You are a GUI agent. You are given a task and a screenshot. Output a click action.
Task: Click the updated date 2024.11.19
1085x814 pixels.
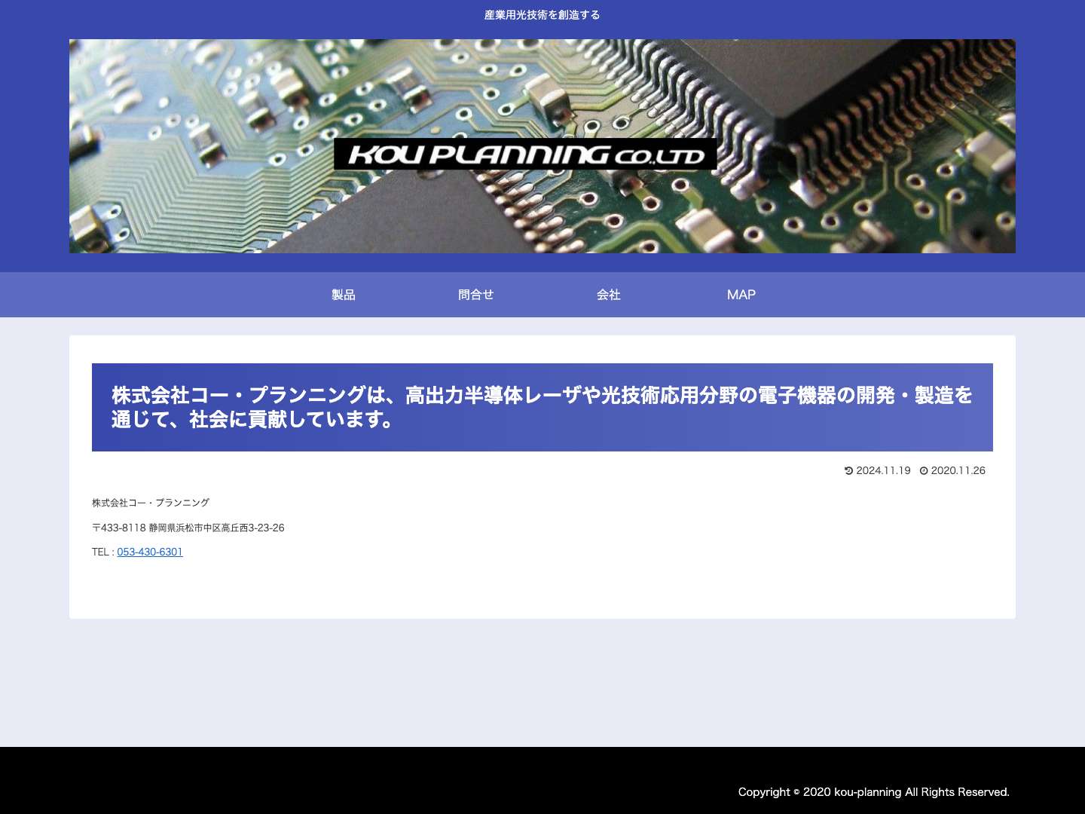coord(883,470)
